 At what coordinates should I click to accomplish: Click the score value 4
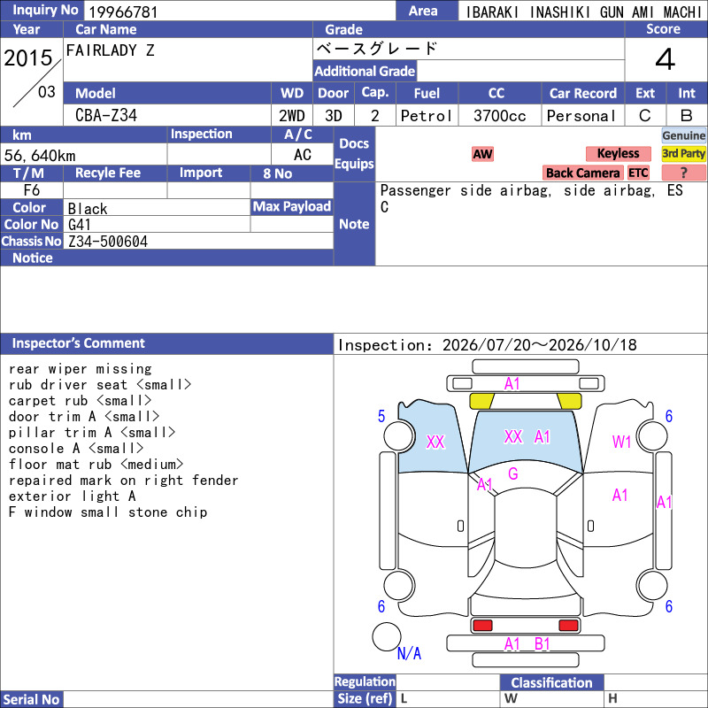[666, 59]
